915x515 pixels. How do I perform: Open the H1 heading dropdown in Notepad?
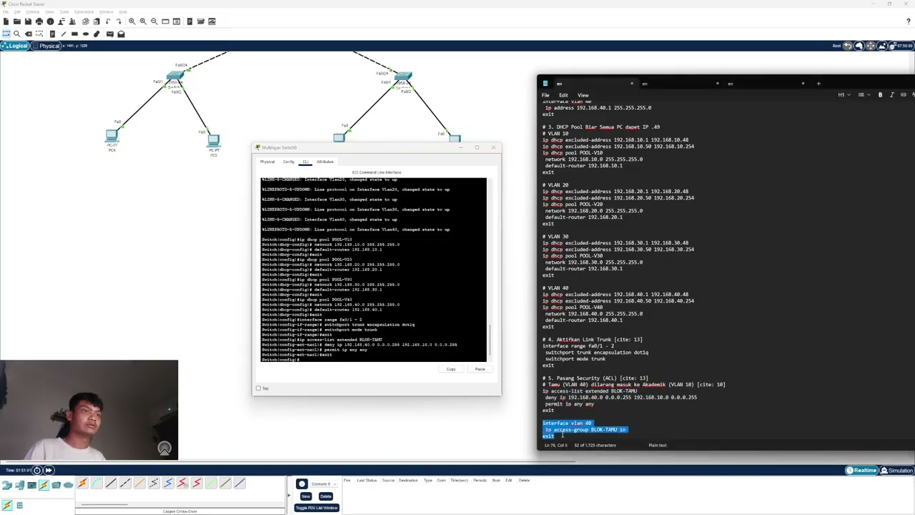(844, 95)
